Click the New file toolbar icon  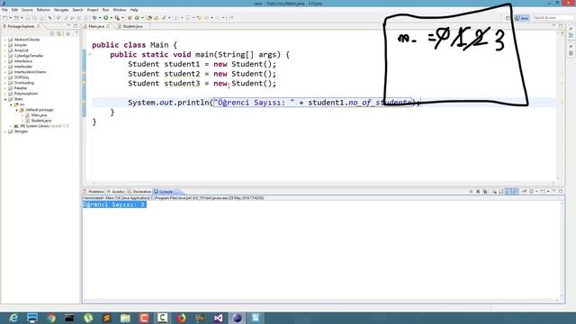5,18
